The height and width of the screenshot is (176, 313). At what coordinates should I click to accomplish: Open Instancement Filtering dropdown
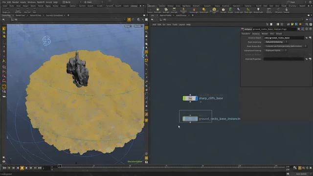(x=276, y=50)
